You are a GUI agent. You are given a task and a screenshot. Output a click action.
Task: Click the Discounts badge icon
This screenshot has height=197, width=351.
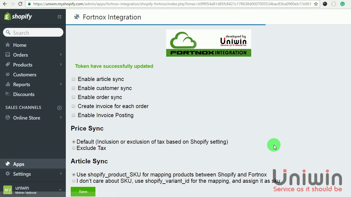click(8, 94)
